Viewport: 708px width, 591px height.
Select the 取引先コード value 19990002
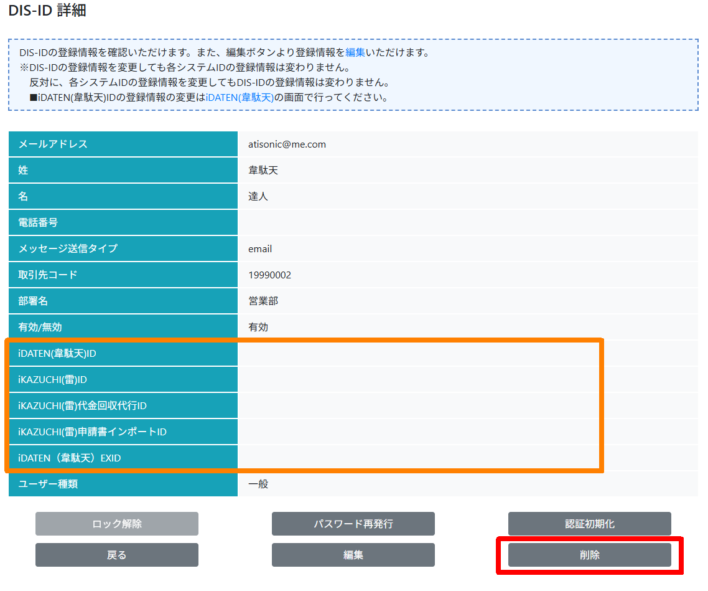click(x=269, y=275)
